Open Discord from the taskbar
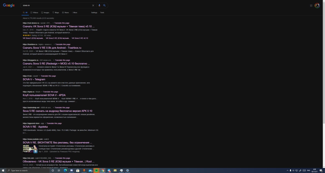Screen dimensions: 325x173 tap(72, 170)
